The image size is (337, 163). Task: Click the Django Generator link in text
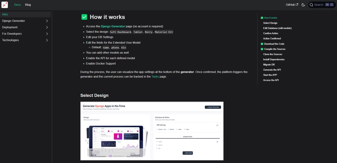(x=113, y=27)
